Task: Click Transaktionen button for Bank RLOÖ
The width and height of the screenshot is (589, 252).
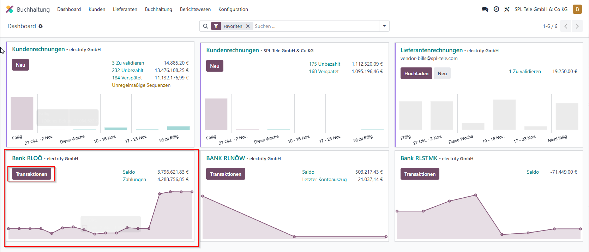Action: click(31, 174)
